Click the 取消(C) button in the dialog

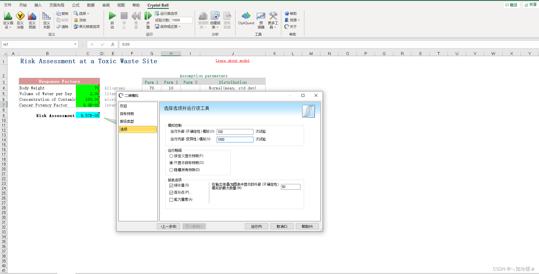282,226
